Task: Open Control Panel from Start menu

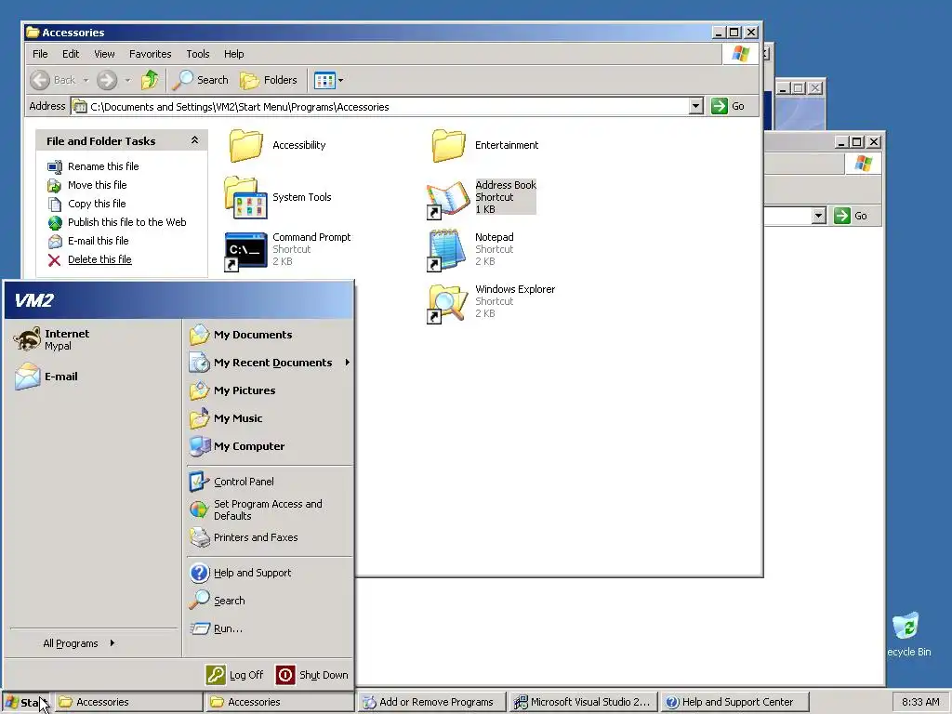Action: coord(270,482)
